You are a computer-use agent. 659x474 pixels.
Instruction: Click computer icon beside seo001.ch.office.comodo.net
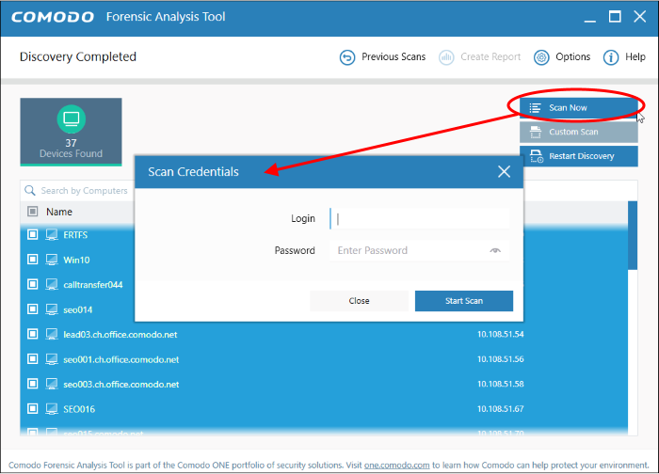click(x=52, y=359)
